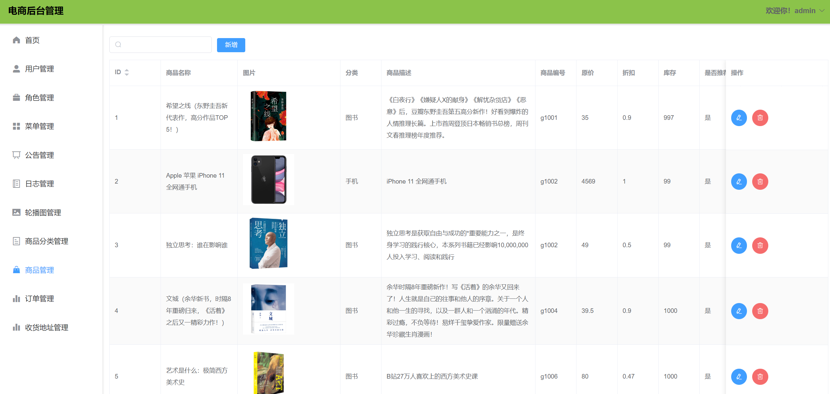Click the 订单管理 chart icon

pyautogui.click(x=16, y=298)
